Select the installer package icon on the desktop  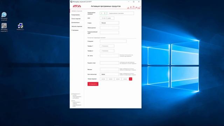(x=20, y=27)
